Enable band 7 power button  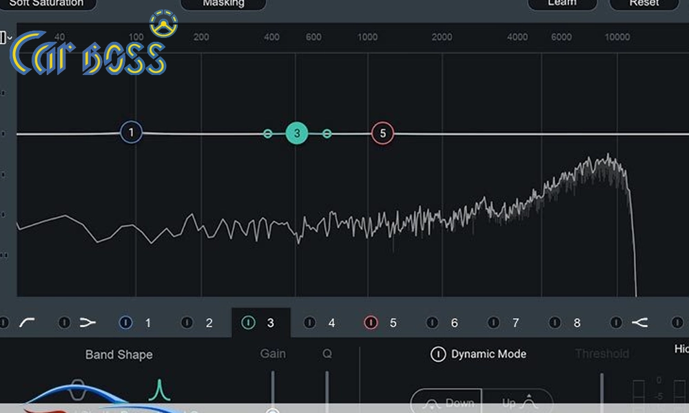(x=493, y=323)
